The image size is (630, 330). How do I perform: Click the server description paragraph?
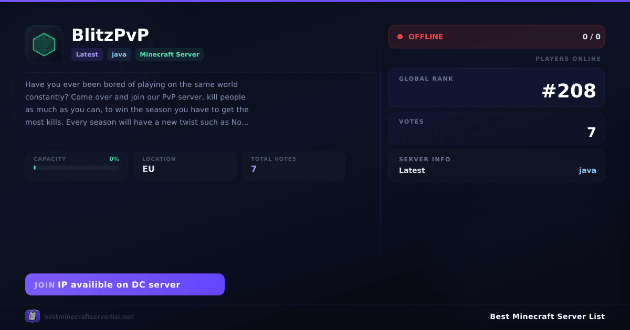pyautogui.click(x=137, y=103)
